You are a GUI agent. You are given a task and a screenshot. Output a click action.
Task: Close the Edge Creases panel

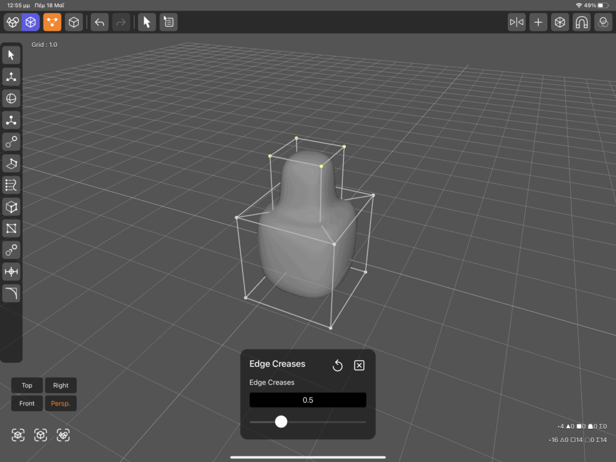359,366
